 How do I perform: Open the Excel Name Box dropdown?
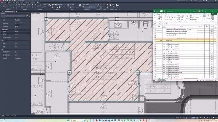click(160, 23)
